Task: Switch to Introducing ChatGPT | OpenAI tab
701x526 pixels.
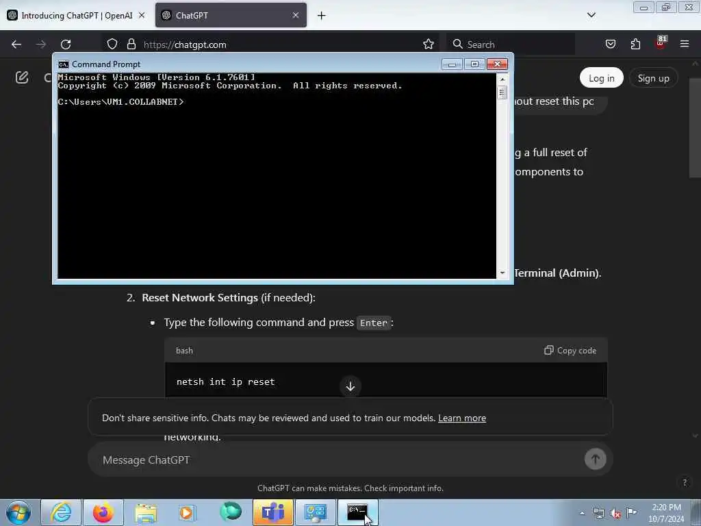Action: click(77, 15)
